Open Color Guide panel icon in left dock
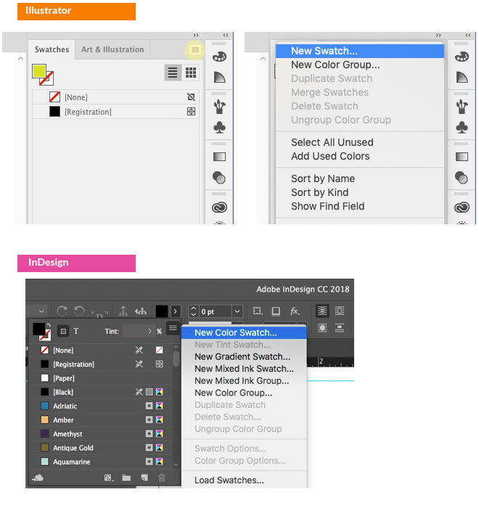479x508 pixels. [219, 77]
